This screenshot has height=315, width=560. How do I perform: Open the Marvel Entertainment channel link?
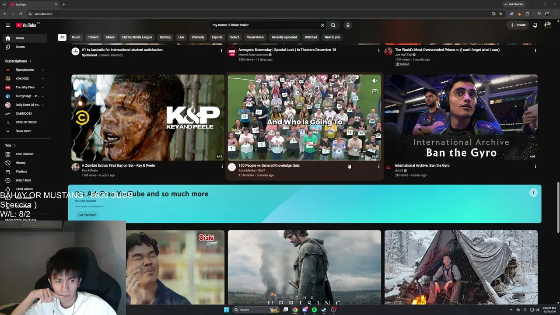(253, 55)
